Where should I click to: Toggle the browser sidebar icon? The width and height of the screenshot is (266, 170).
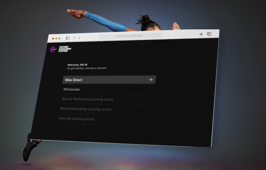[x=68, y=38]
